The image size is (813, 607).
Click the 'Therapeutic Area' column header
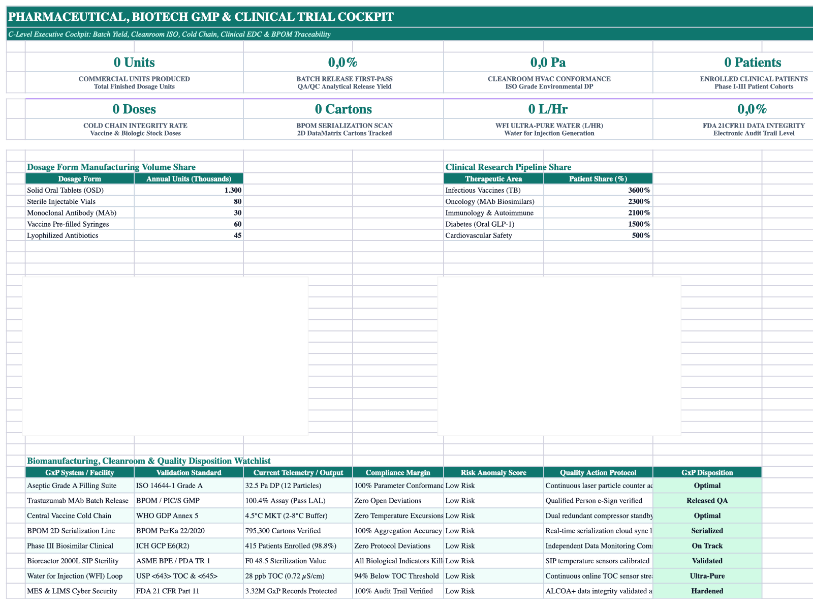[x=493, y=179]
